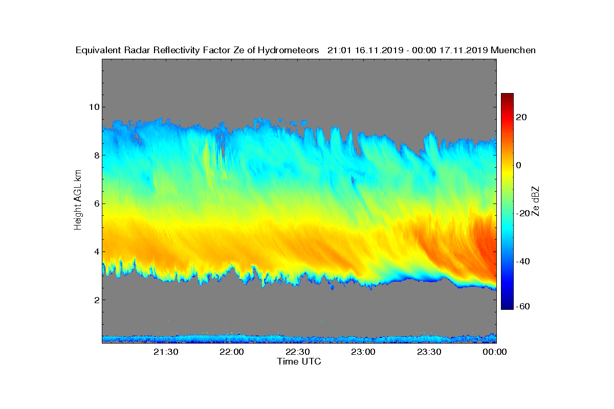Click the 23:00 time tick label
The width and height of the screenshot is (614, 409).
coord(363,352)
